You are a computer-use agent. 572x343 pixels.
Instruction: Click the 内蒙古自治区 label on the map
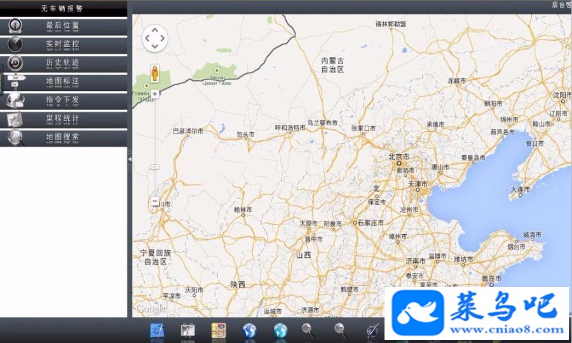coord(332,65)
